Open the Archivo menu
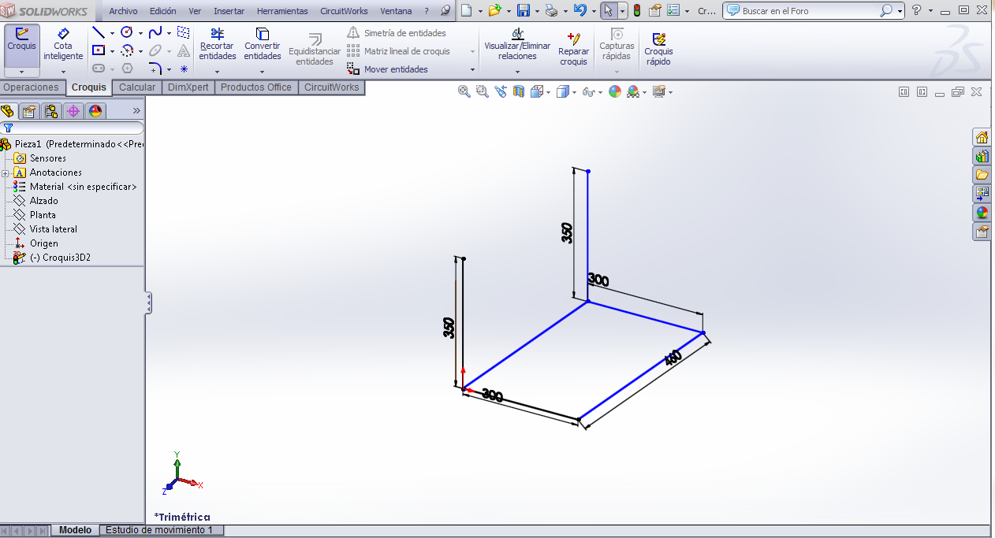Screen dimensions: 995x538 pyautogui.click(x=123, y=11)
